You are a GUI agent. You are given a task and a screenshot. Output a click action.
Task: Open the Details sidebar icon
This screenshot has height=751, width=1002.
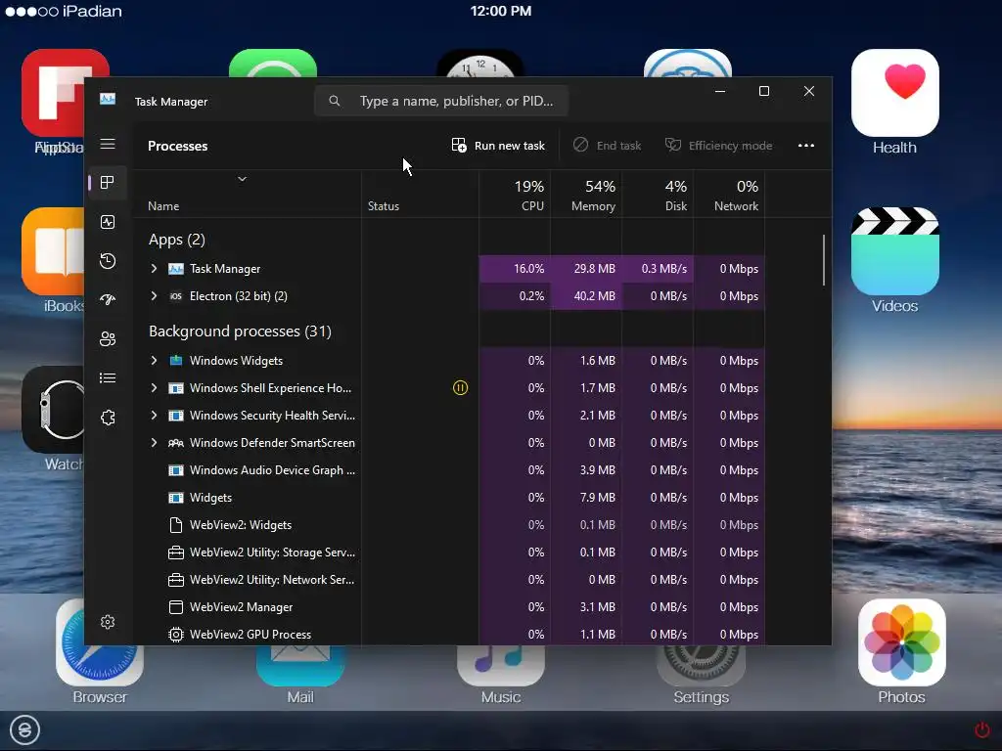[x=108, y=378]
